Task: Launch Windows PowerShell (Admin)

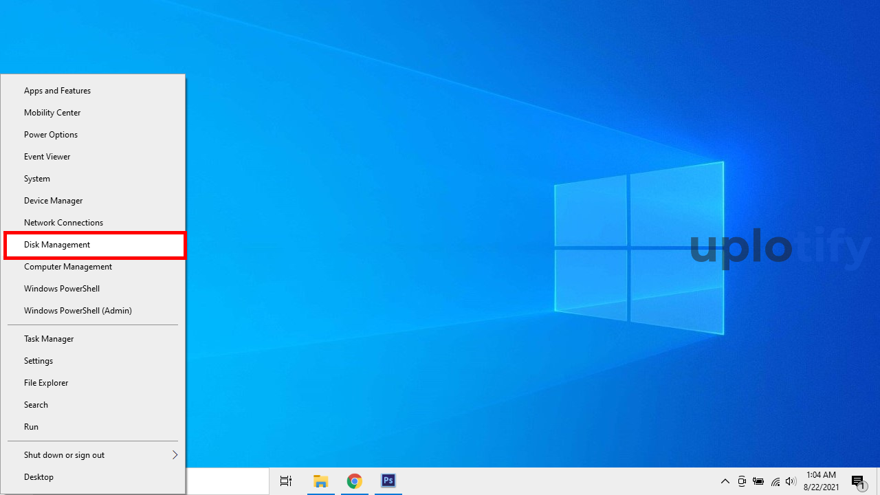Action: point(78,311)
